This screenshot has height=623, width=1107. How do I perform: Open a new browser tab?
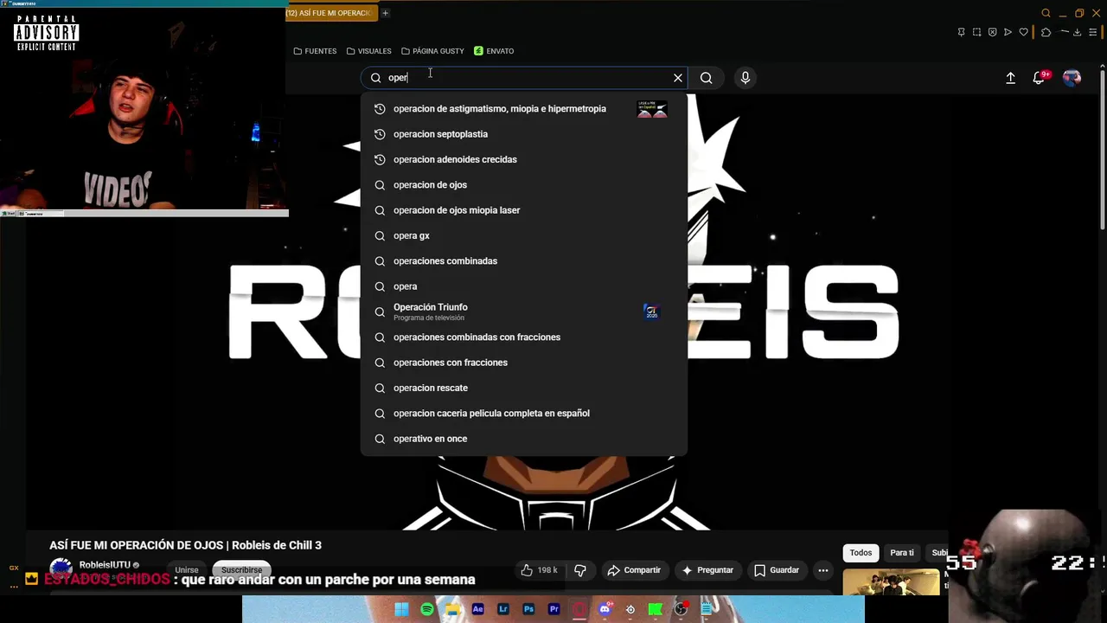(x=386, y=13)
